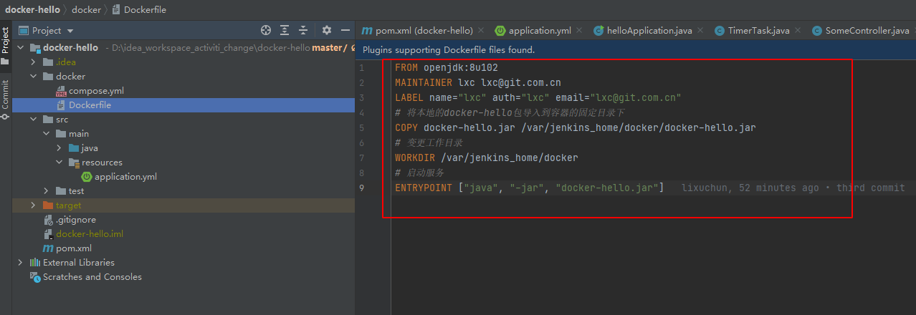Click docker in the breadcrumb path
The height and width of the screenshot is (315, 916).
[86, 10]
